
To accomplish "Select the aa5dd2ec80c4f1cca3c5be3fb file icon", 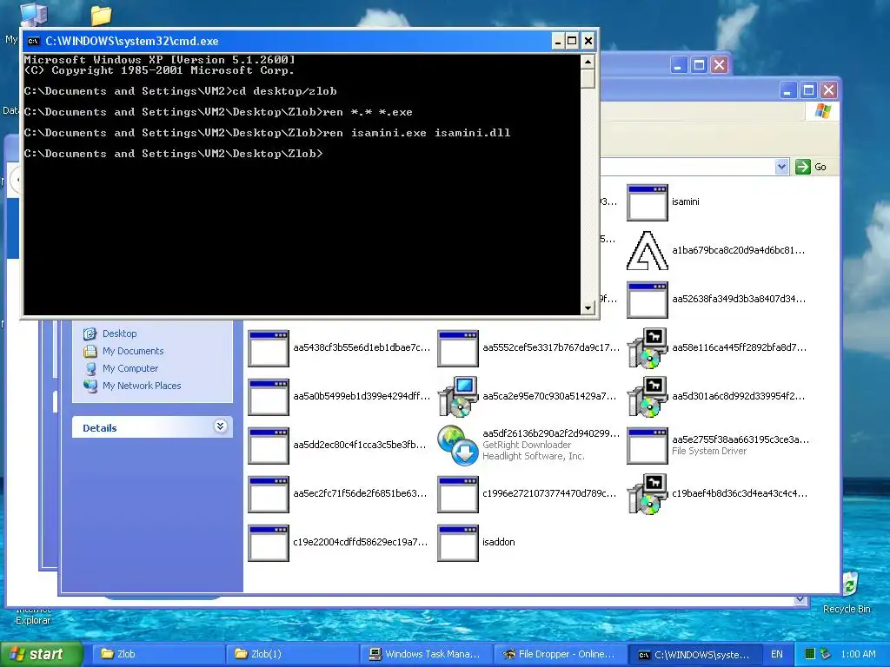I will pos(269,446).
